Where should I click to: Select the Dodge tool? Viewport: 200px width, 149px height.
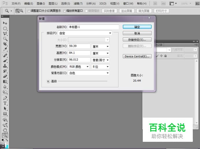click(x=5, y=92)
